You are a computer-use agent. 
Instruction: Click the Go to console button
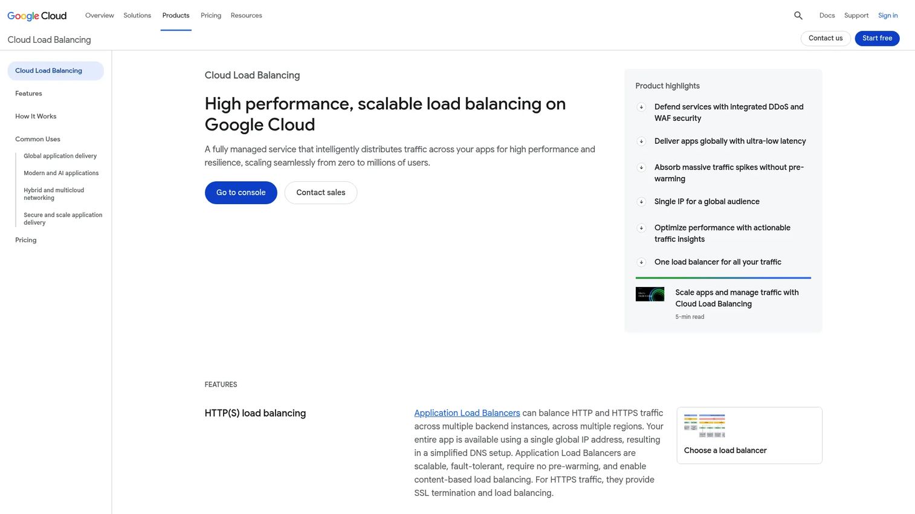point(241,193)
